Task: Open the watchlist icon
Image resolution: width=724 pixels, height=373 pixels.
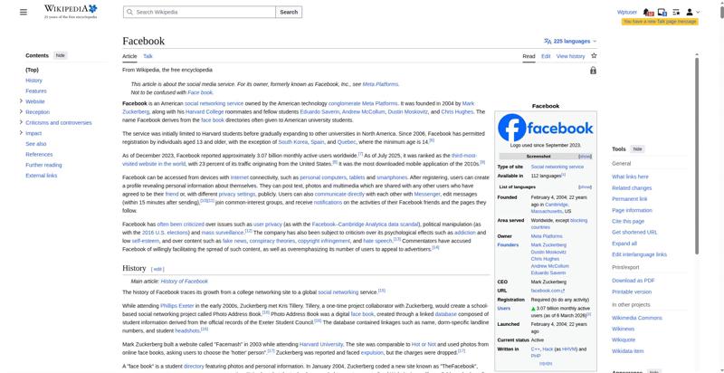Action: coord(677,13)
